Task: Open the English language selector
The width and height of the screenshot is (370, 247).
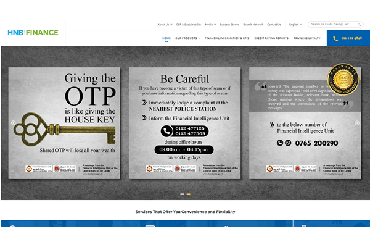Action: (x=295, y=25)
